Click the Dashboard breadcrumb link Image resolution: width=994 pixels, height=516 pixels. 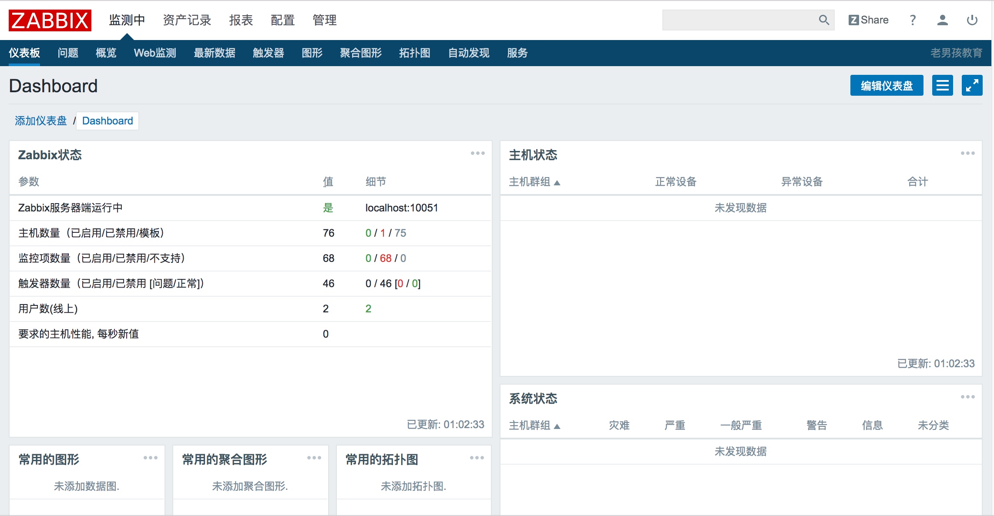107,121
